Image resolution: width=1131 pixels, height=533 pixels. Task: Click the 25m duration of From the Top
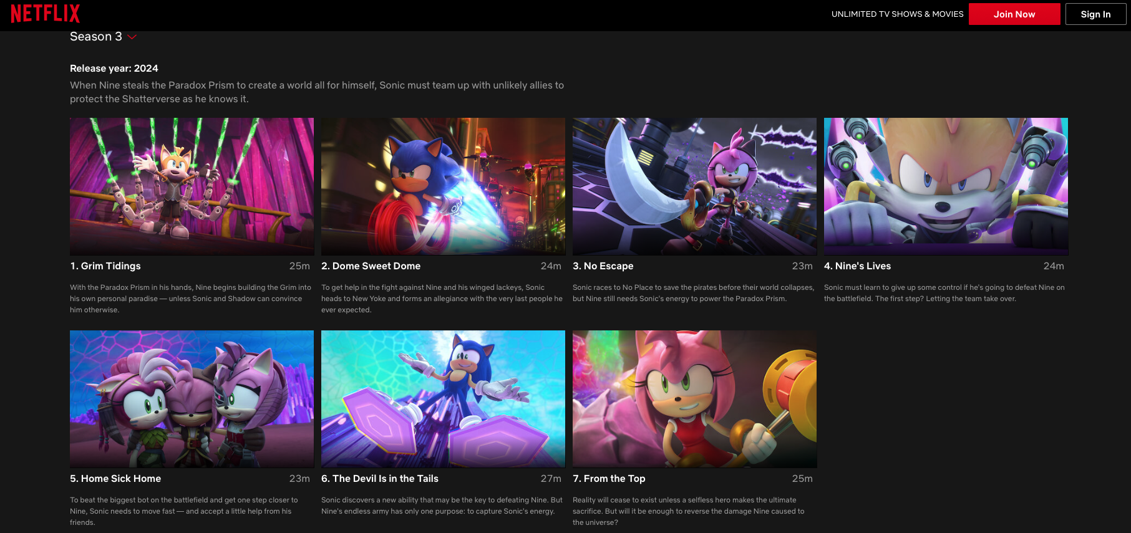point(802,479)
